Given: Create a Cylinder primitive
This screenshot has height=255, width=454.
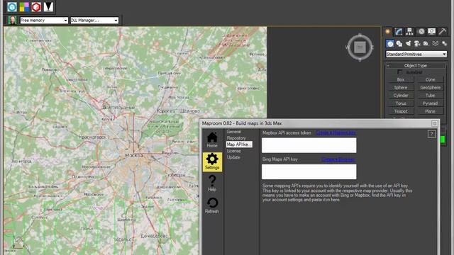Looking at the screenshot, I should tap(401, 96).
